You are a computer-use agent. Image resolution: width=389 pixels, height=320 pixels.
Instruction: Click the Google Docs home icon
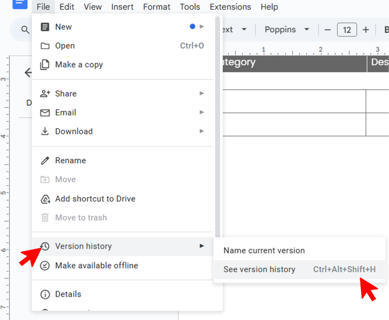point(20,4)
